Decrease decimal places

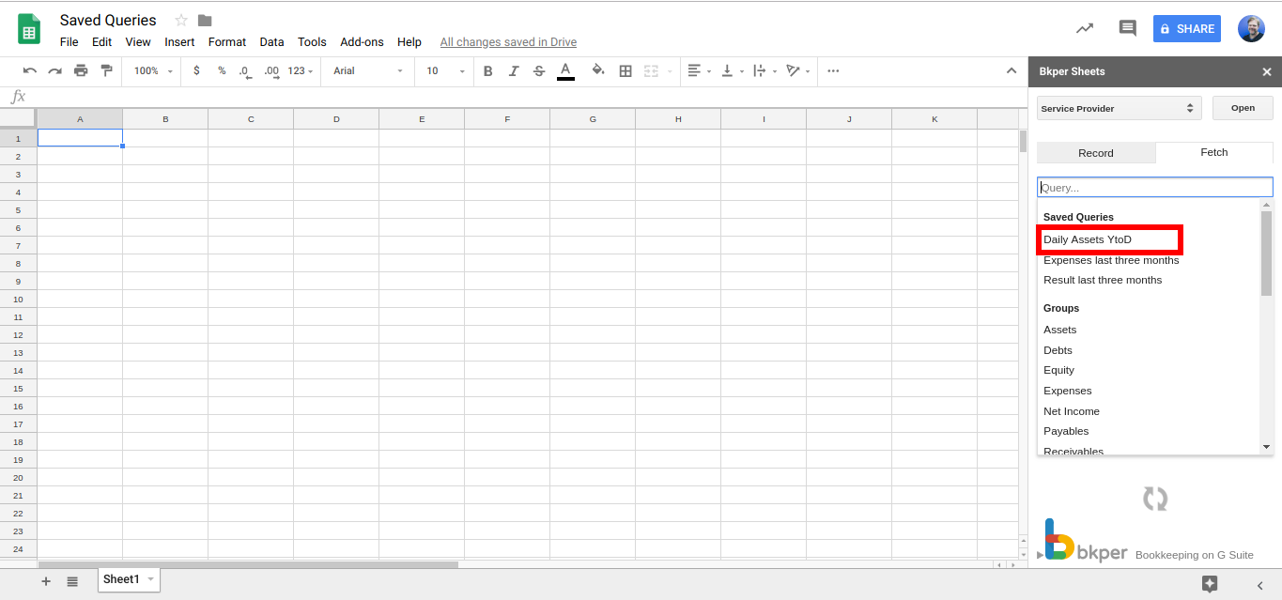click(x=245, y=70)
